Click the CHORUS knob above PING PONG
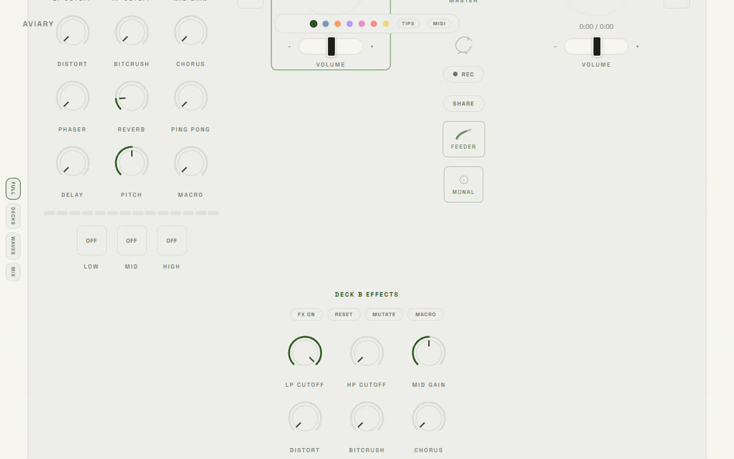 (191, 32)
